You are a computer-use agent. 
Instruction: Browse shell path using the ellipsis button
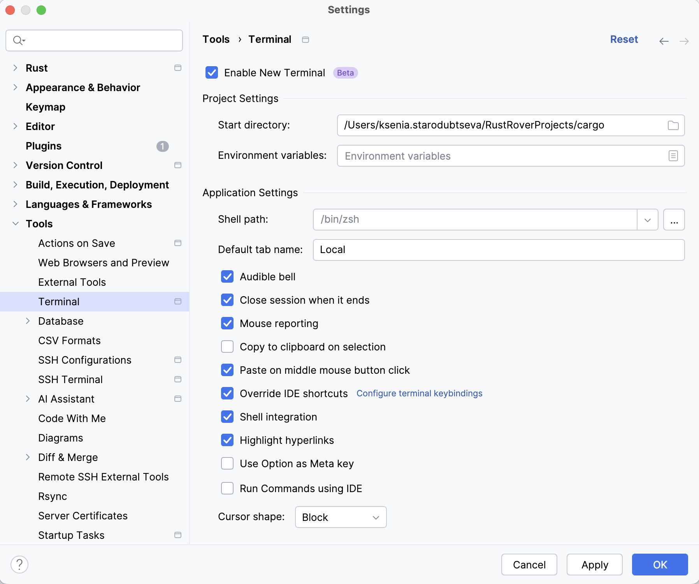click(x=674, y=219)
